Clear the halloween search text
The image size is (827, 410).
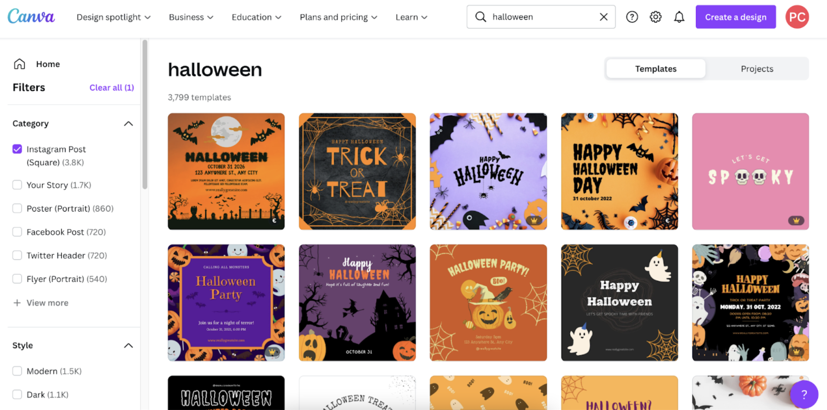604,17
